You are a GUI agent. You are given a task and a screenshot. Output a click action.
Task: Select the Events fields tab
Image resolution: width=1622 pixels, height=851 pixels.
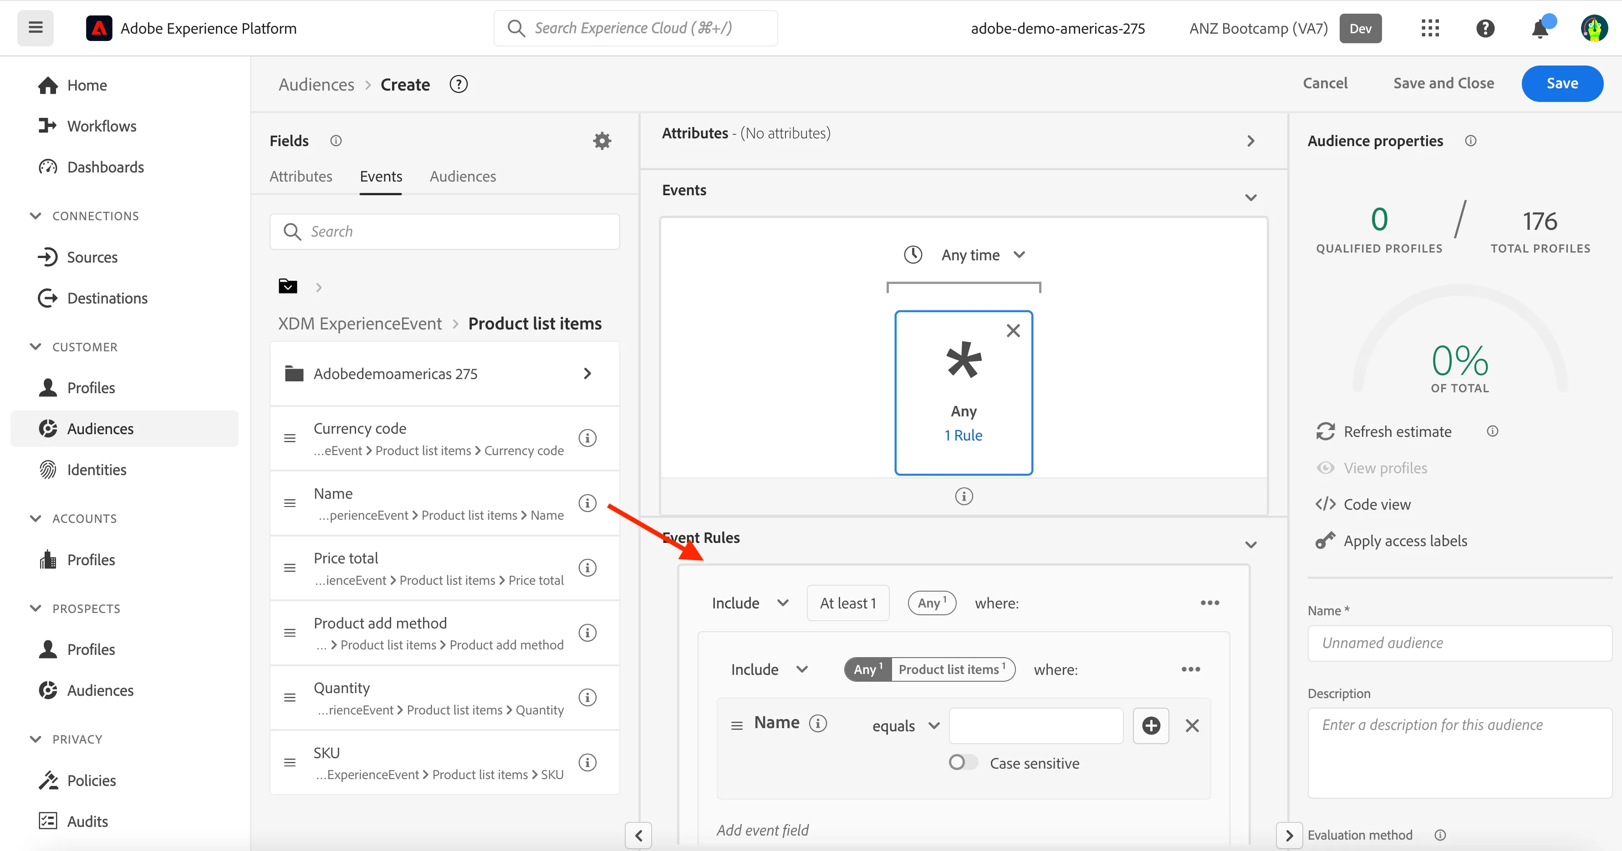(x=380, y=176)
